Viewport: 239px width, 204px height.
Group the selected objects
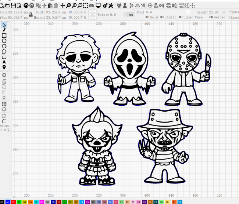coord(119,6)
